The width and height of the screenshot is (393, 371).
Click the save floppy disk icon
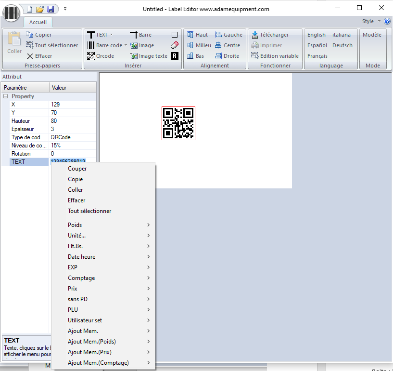(x=51, y=9)
